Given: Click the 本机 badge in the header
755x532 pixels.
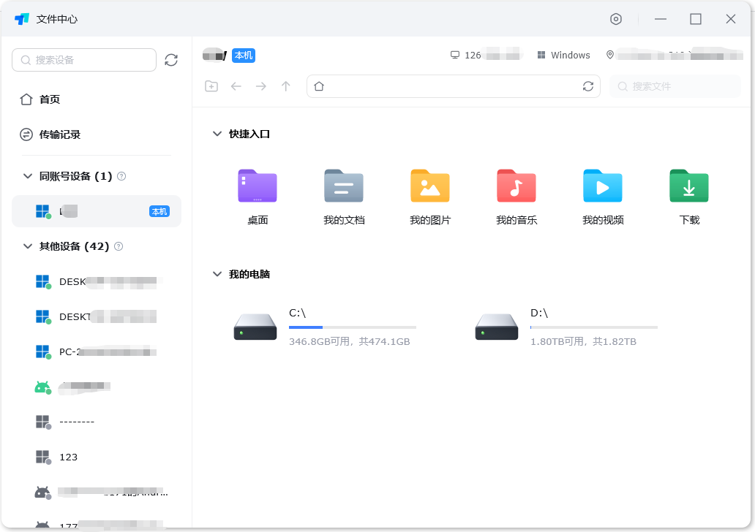Looking at the screenshot, I should [244, 56].
